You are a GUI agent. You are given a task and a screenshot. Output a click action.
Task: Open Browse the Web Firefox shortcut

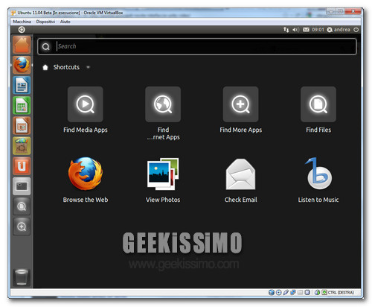point(86,180)
